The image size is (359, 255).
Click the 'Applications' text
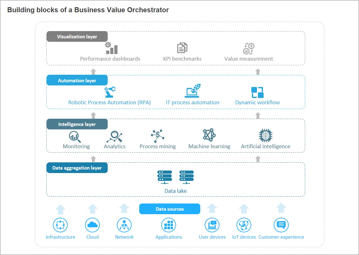(169, 237)
